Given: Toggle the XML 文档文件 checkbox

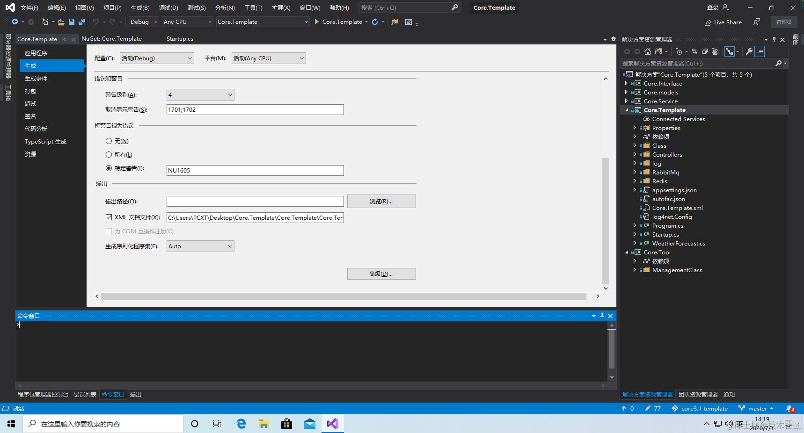Looking at the screenshot, I should 109,217.
